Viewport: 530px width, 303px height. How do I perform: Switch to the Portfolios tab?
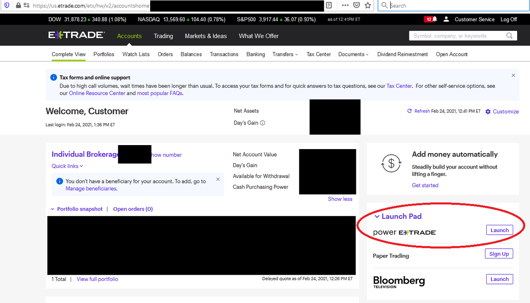click(x=104, y=54)
